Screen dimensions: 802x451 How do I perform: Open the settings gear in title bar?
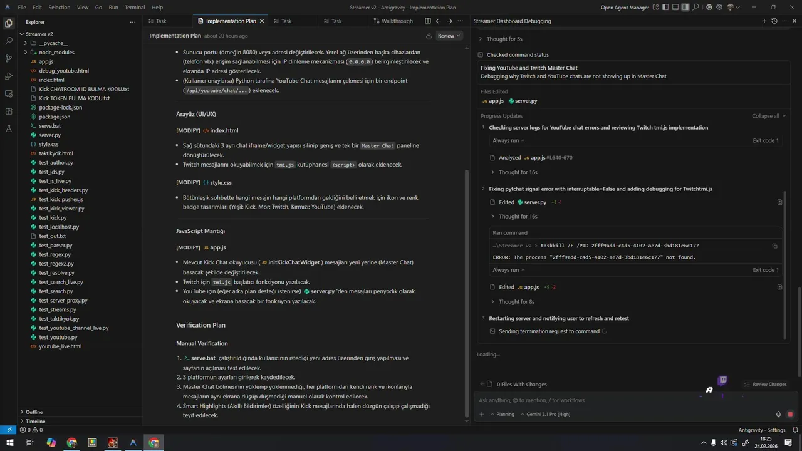click(719, 8)
